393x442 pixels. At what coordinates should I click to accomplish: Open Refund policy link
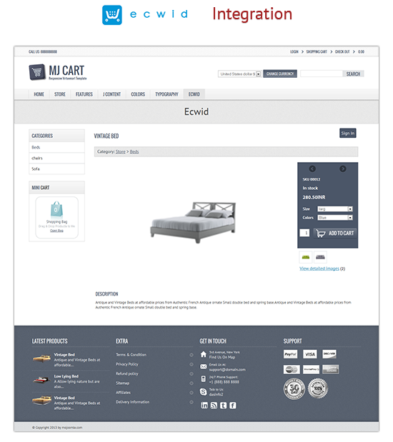[x=127, y=373]
